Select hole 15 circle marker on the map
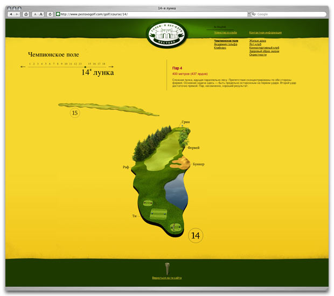 [x=75, y=112]
